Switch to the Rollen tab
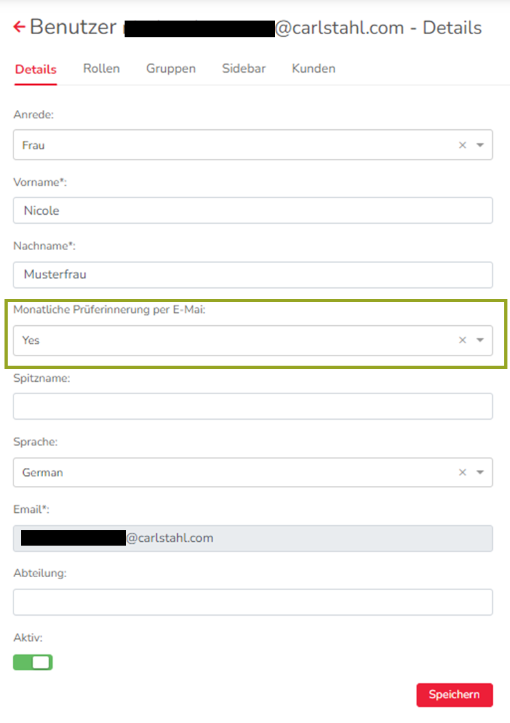The height and width of the screenshot is (723, 510). (x=101, y=68)
